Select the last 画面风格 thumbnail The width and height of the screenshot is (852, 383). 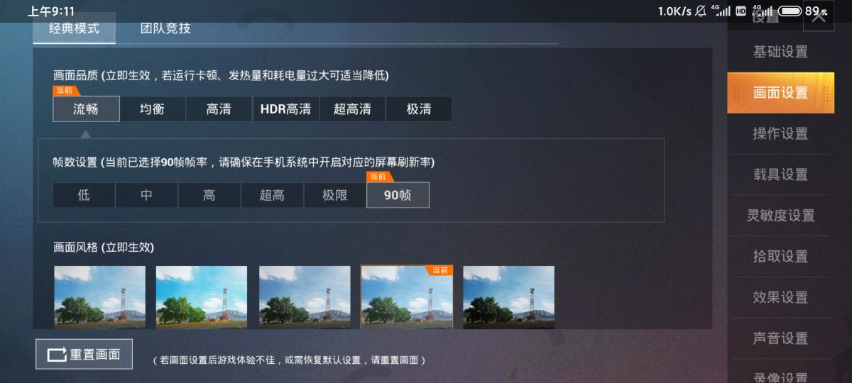click(x=509, y=297)
